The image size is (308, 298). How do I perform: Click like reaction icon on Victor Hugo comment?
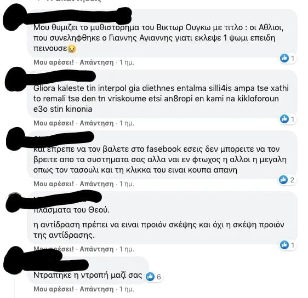click(284, 58)
